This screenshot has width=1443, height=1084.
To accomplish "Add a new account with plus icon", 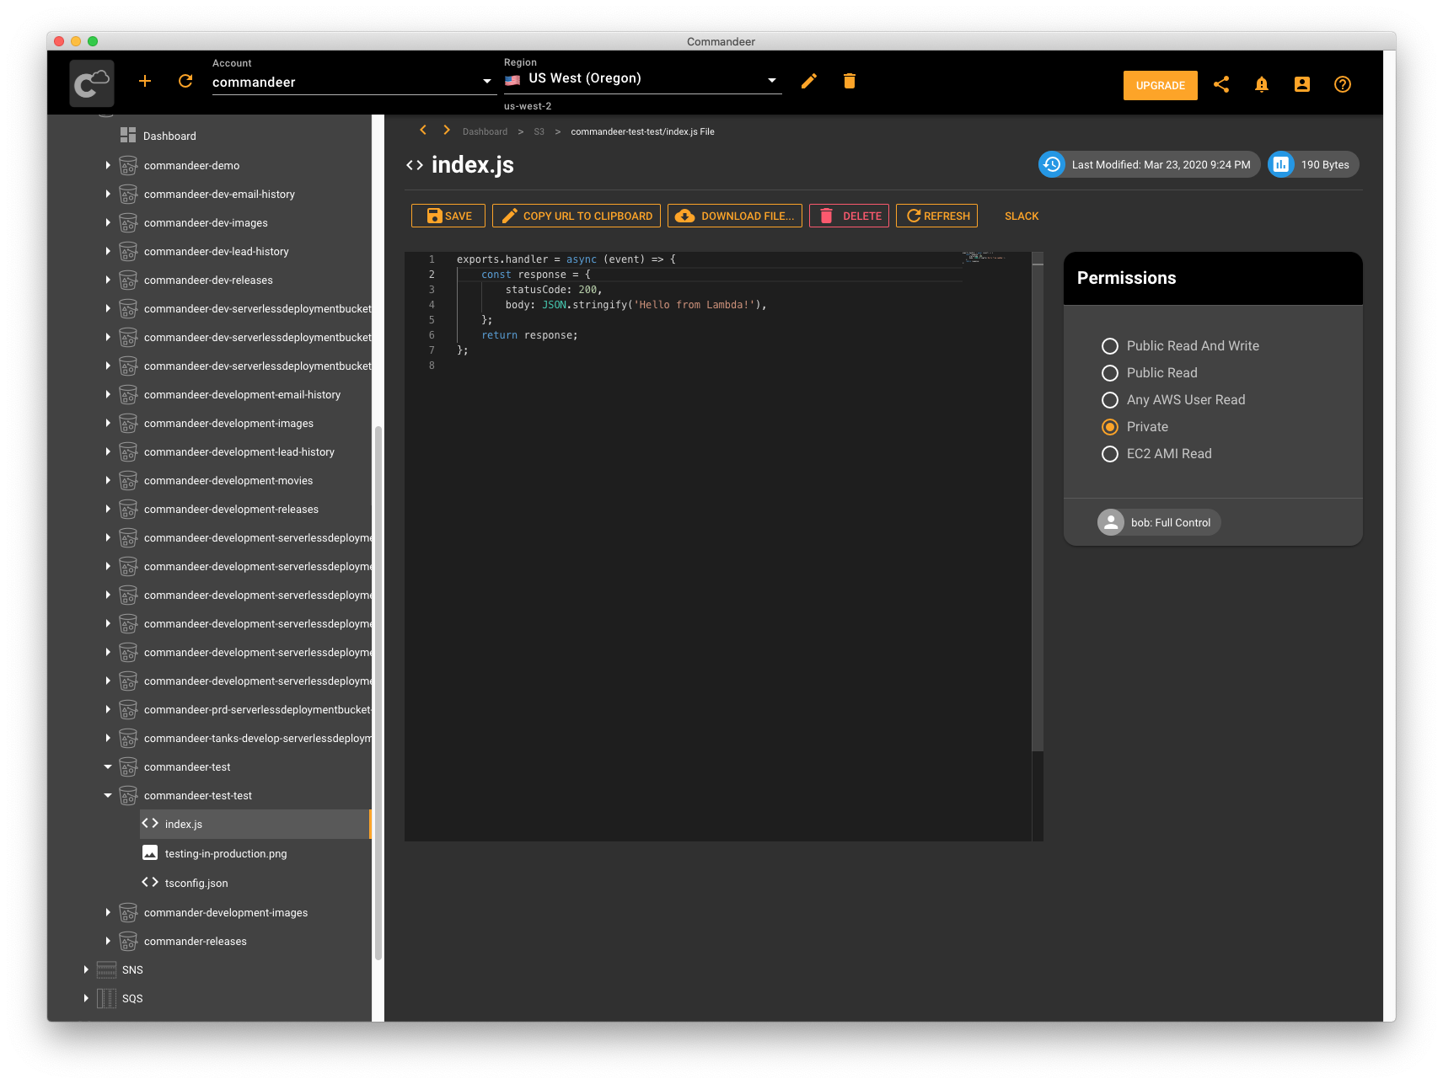I will 145,81.
